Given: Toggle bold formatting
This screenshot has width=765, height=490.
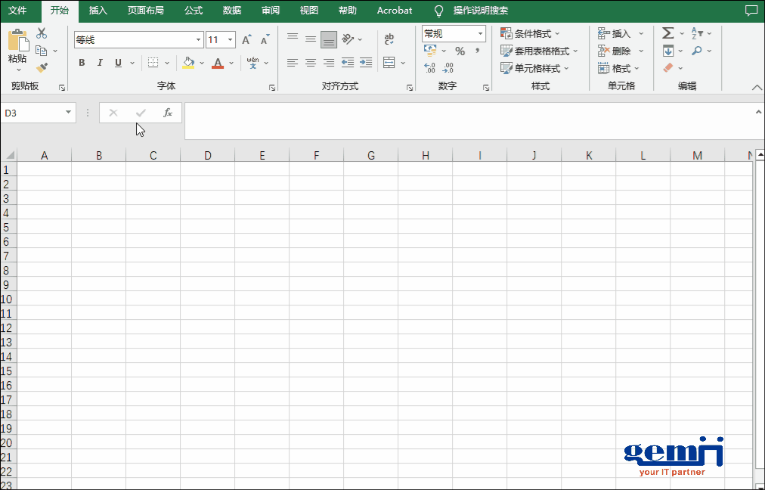Looking at the screenshot, I should [82, 63].
